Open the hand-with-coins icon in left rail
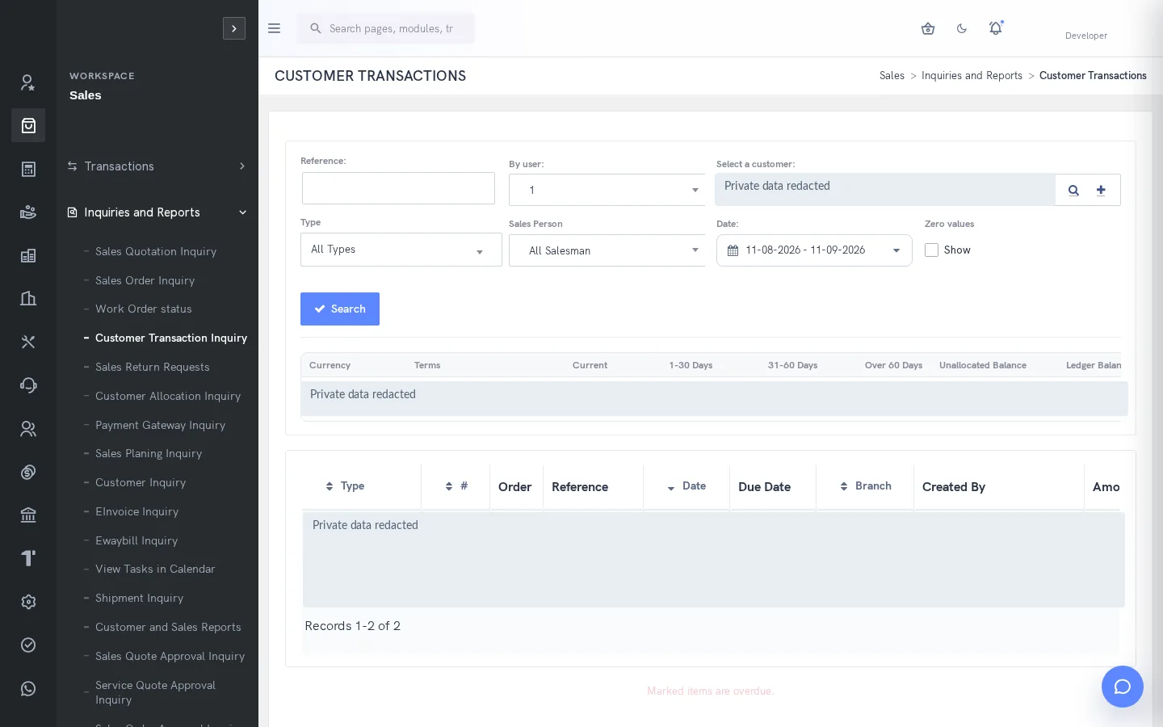This screenshot has width=1163, height=727. (28, 212)
